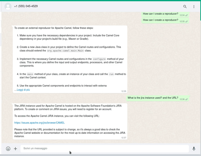Click the 12:35 timestamp on the reproducer steps reply
Image resolution: width=201 pixels, height=156 pixels.
[124, 91]
